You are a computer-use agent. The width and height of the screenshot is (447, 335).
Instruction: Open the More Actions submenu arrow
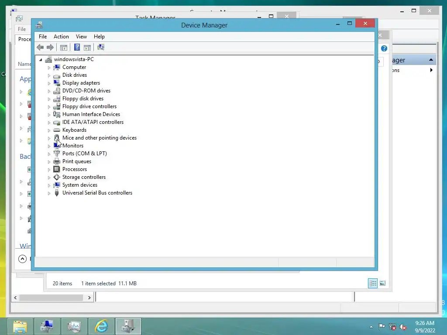(431, 70)
